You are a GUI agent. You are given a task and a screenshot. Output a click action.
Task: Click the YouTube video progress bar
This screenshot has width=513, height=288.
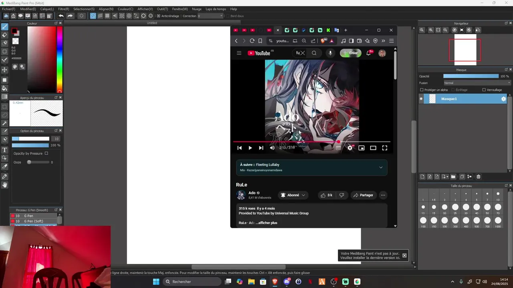click(x=311, y=142)
